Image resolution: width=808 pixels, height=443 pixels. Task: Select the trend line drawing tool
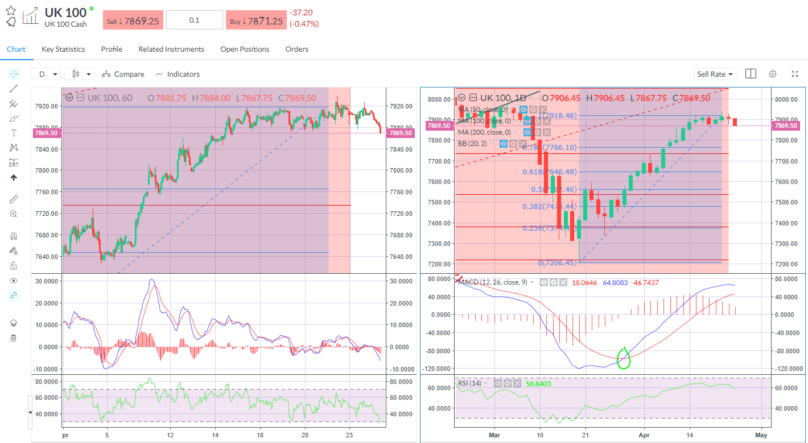pos(14,88)
